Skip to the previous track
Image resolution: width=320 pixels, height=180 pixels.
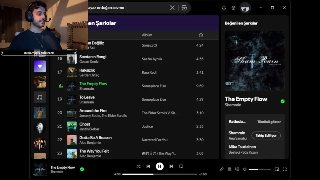point(148,166)
